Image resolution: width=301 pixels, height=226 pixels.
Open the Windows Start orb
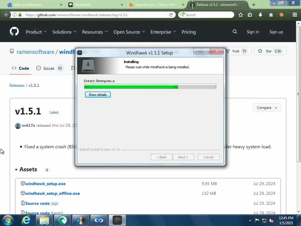[x=7, y=220]
